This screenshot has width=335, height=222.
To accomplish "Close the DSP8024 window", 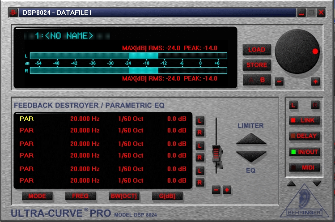I will click(x=321, y=13).
